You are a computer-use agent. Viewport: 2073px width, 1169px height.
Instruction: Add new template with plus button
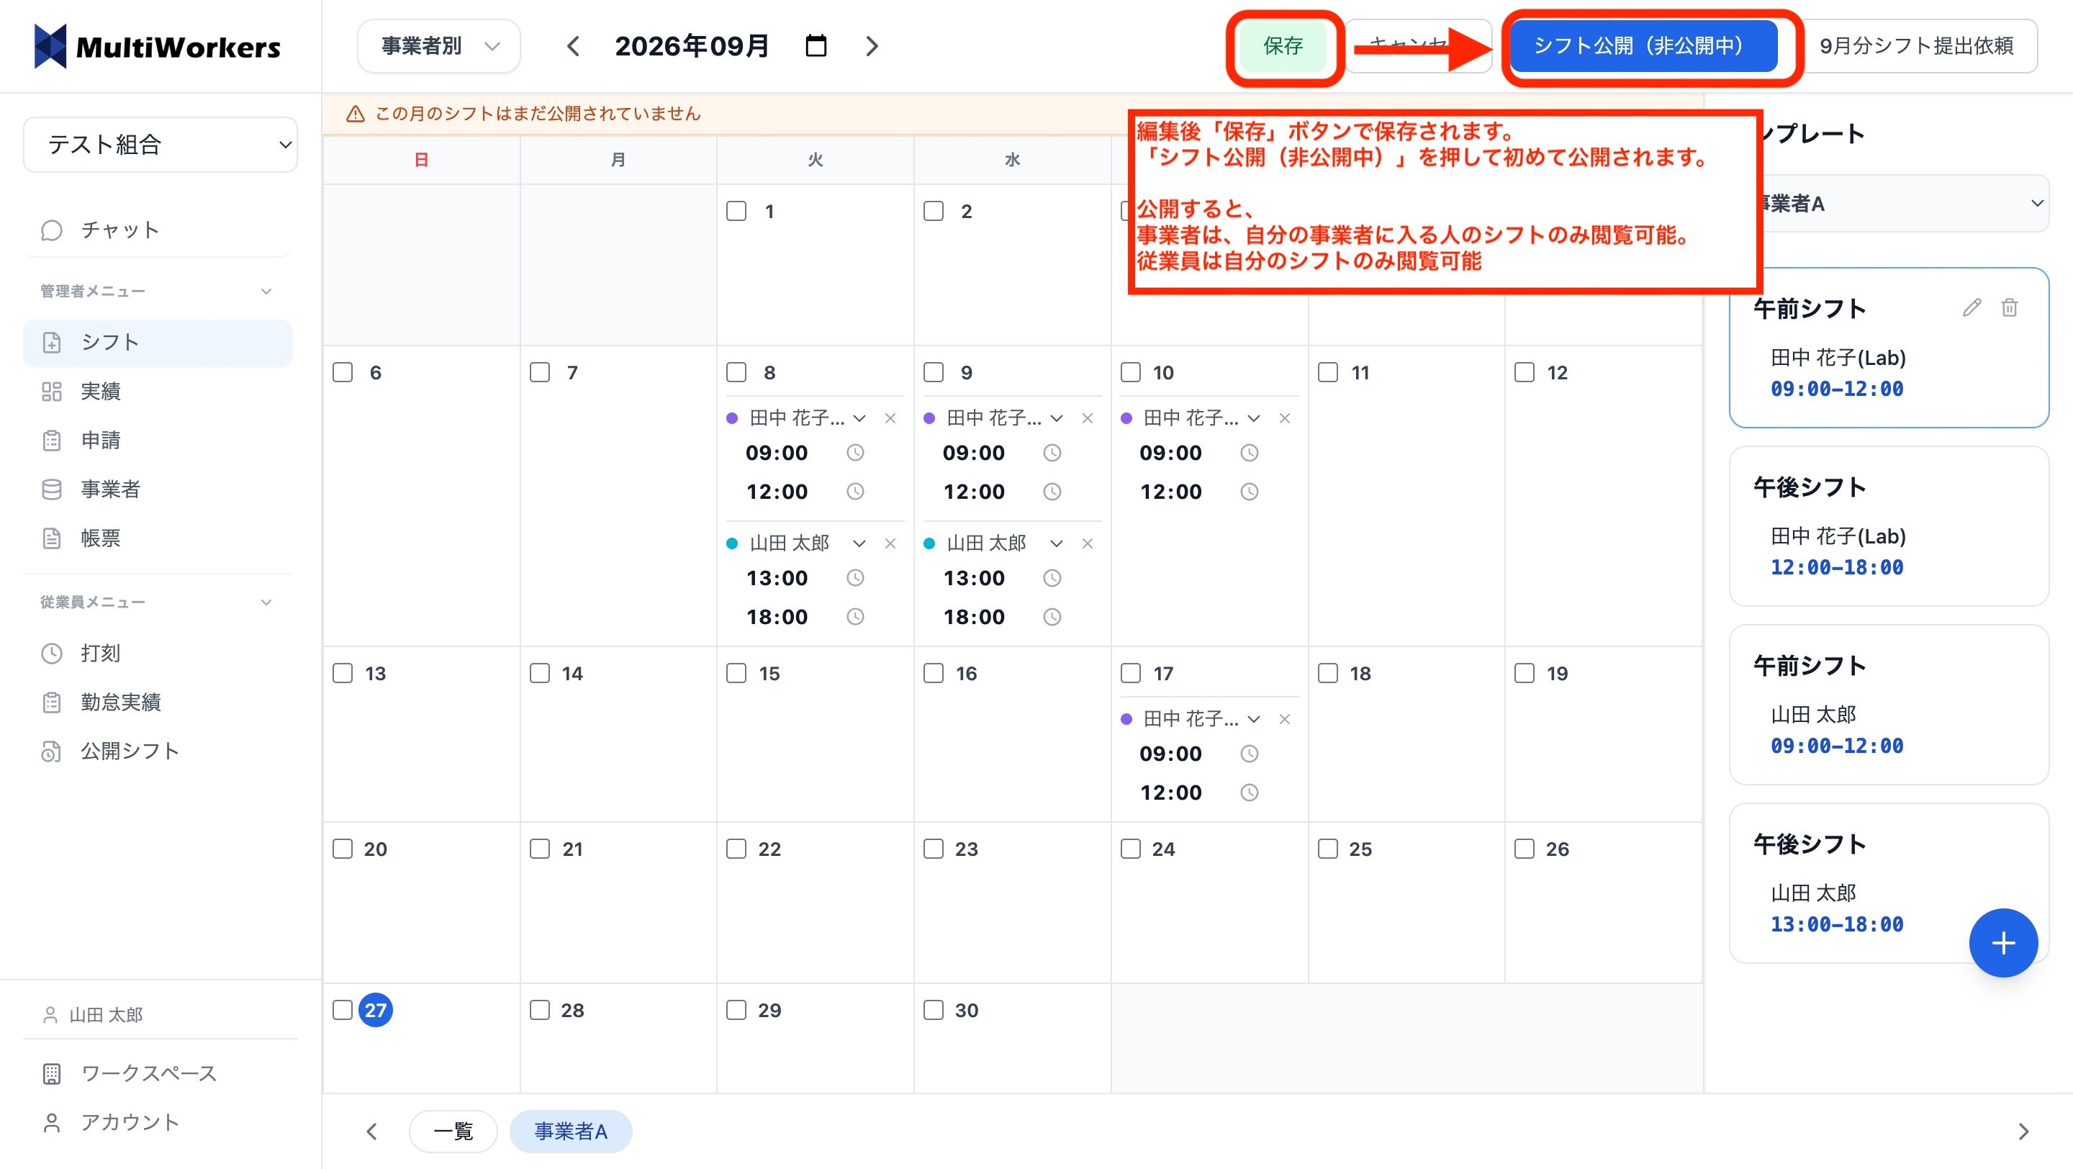tap(2003, 942)
